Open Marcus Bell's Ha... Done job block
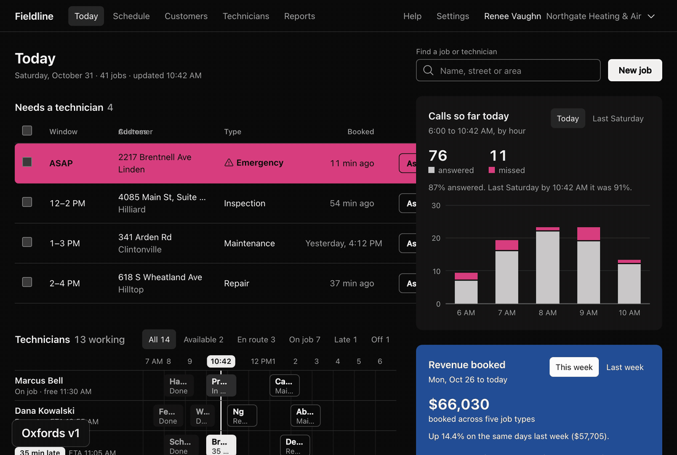The width and height of the screenshot is (677, 455). (x=178, y=385)
